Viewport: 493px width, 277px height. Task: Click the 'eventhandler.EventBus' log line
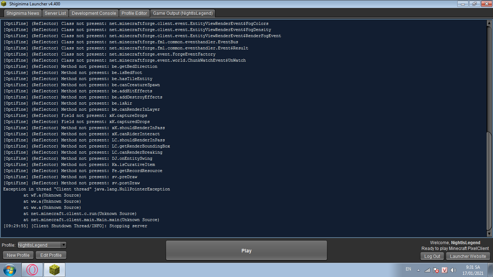pyautogui.click(x=121, y=42)
